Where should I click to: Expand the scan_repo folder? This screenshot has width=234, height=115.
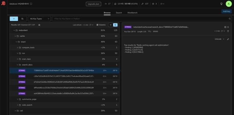pos(17,59)
